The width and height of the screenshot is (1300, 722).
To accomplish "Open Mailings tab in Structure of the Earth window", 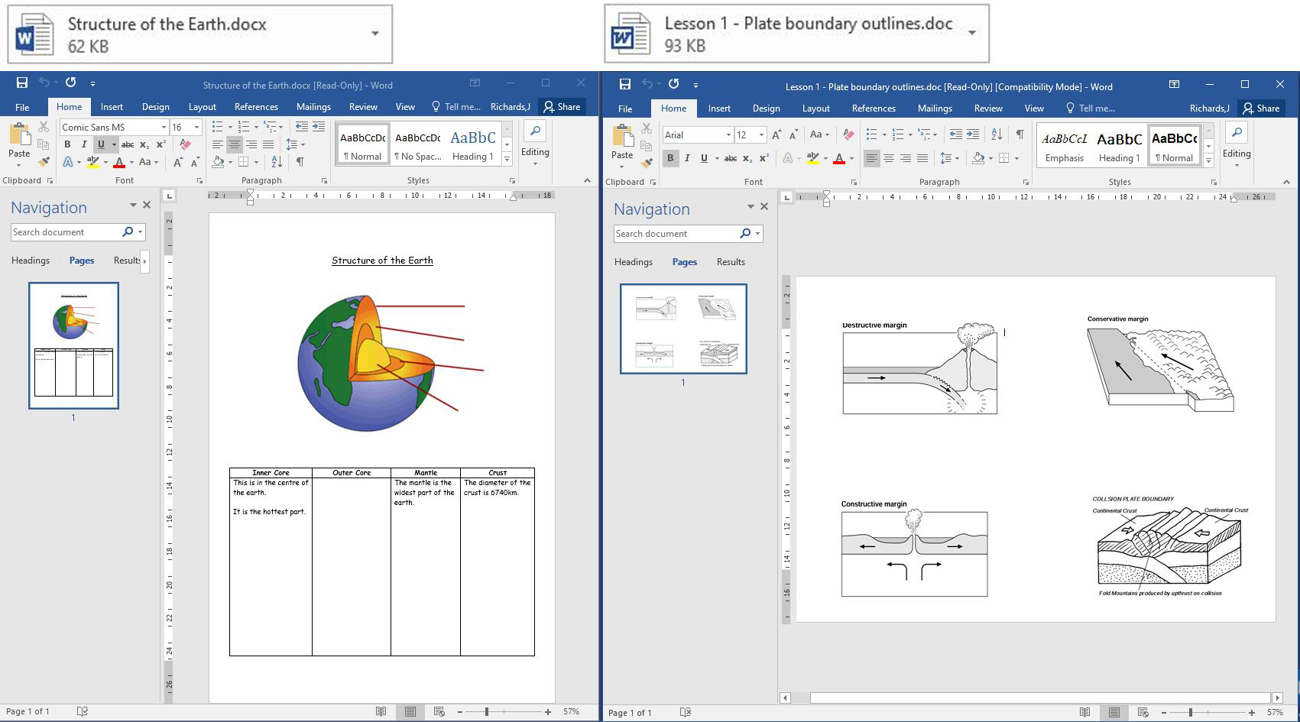I will pyautogui.click(x=313, y=107).
